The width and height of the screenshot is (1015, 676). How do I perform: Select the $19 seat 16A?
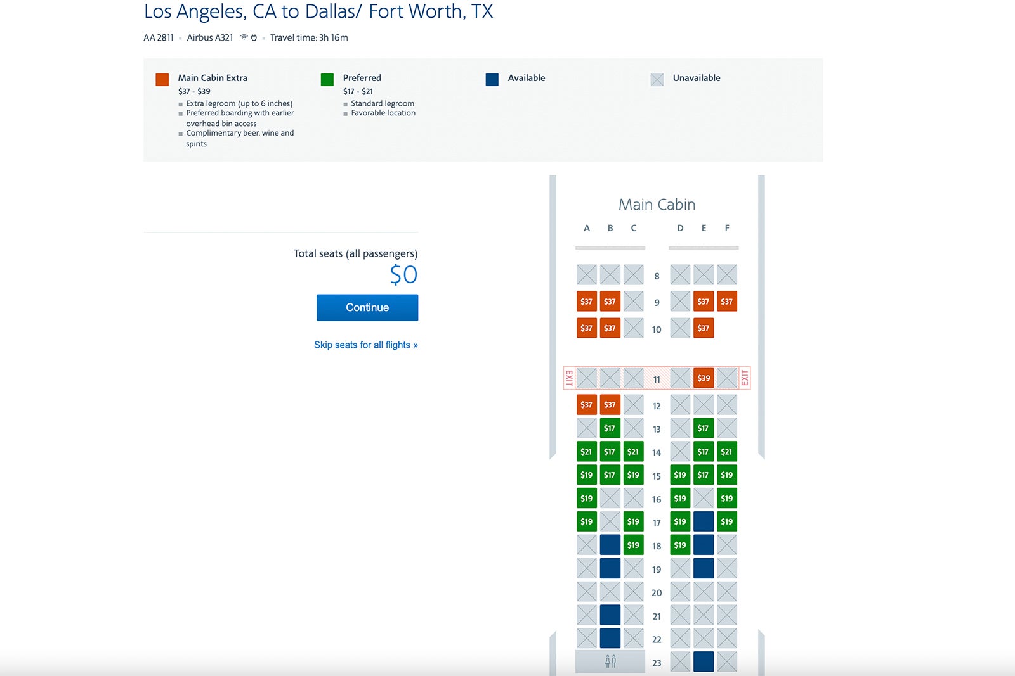point(586,498)
